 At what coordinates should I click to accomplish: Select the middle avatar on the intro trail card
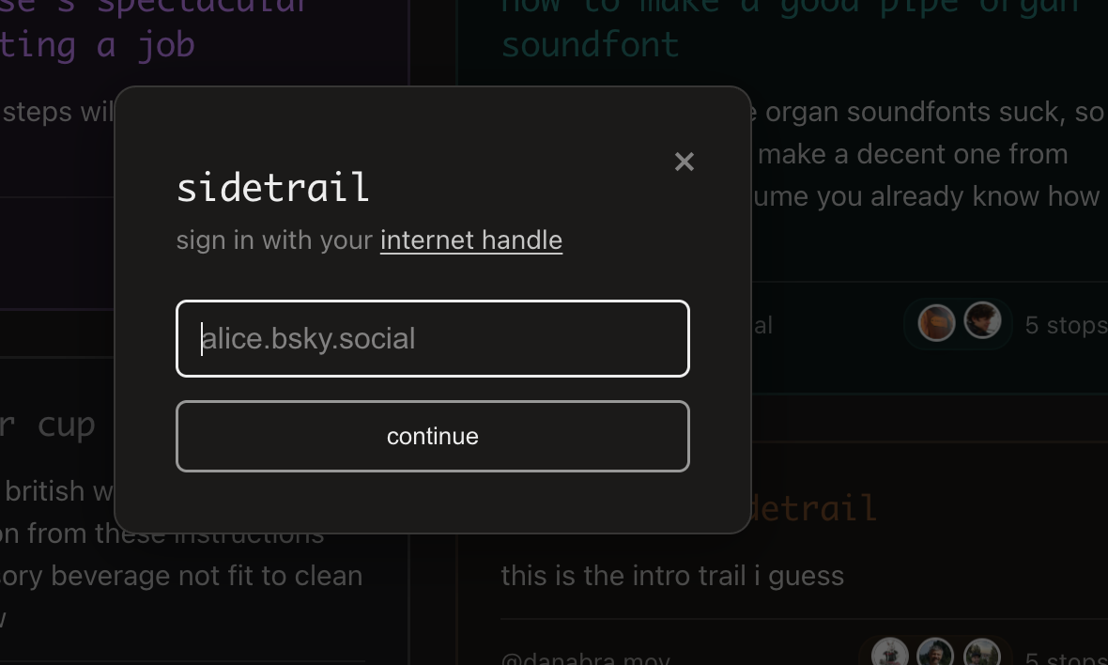[x=935, y=654]
